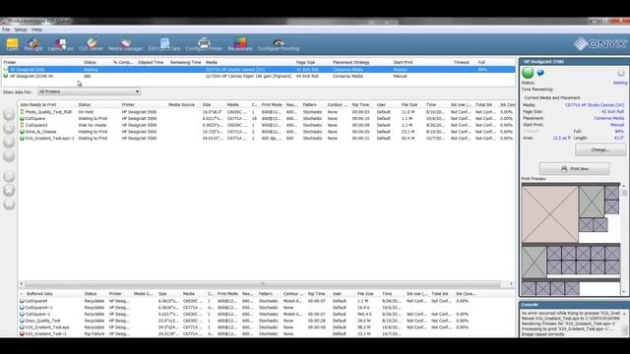The image size is (630, 354).
Task: Click the Console panel scrollbar
Action: click(x=625, y=324)
